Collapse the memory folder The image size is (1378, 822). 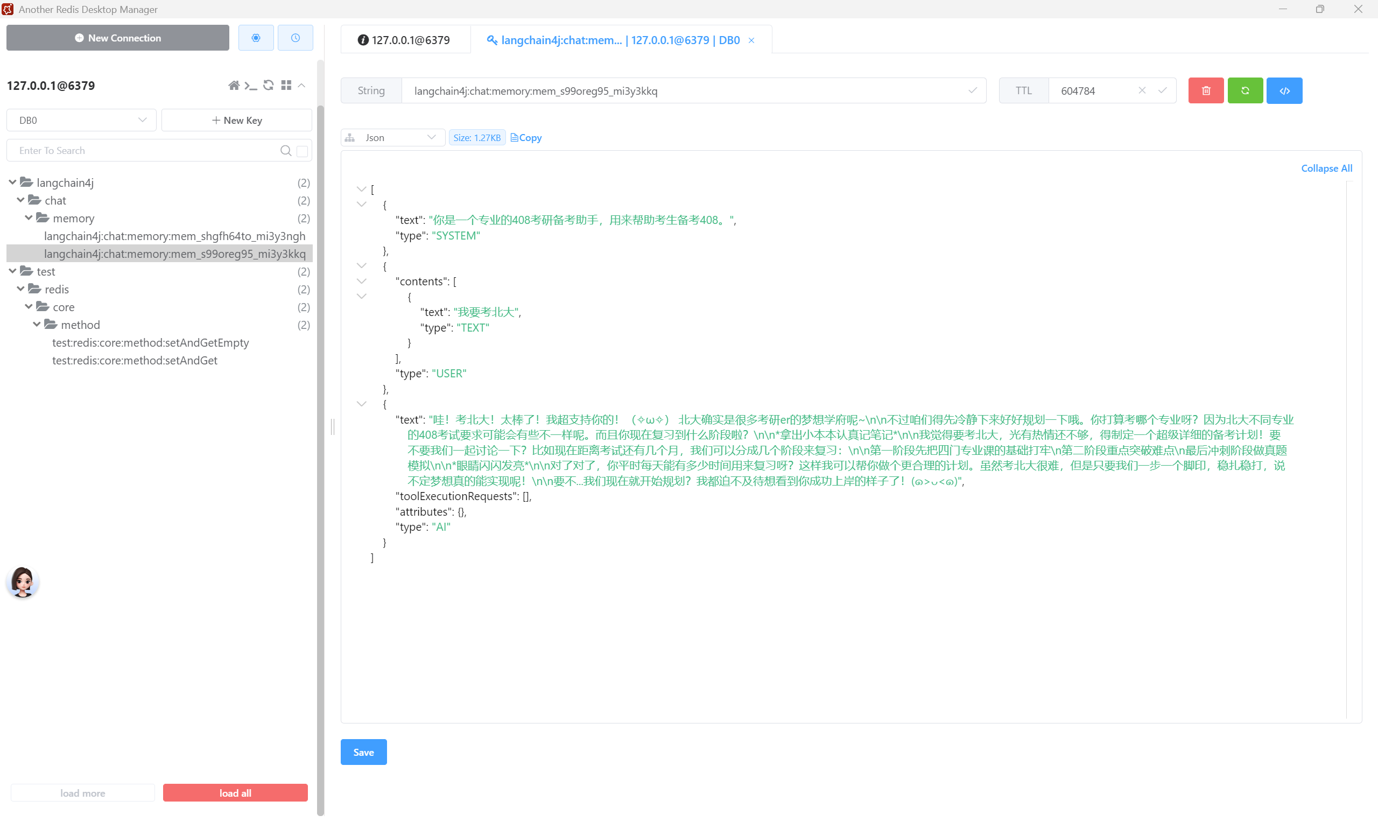tap(29, 217)
